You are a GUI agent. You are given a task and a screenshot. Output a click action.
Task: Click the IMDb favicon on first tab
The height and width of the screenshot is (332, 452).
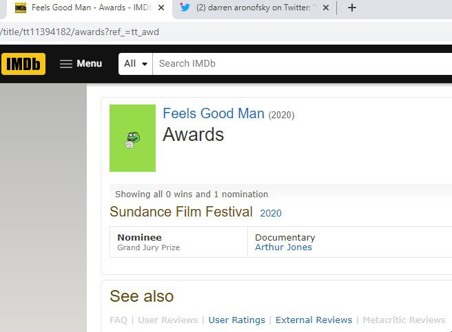[21, 8]
